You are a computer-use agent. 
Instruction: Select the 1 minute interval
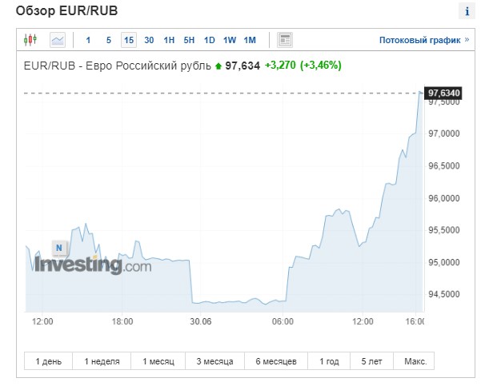[x=88, y=40]
